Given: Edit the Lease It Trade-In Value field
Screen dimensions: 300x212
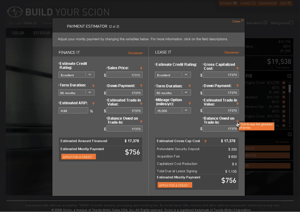Looking at the screenshot, I should 221,110.
